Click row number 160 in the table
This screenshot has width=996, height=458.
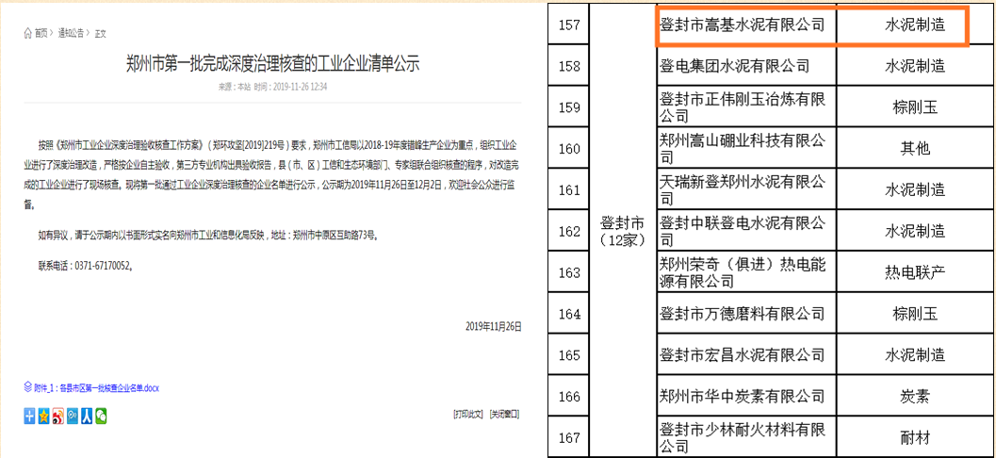tap(568, 149)
